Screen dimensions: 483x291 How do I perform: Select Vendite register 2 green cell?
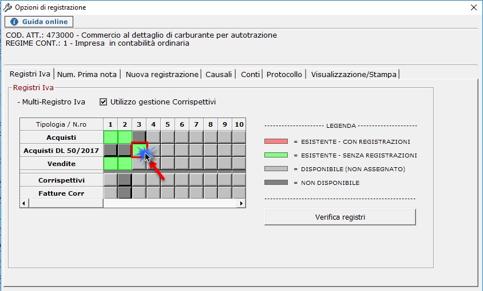[x=125, y=164]
